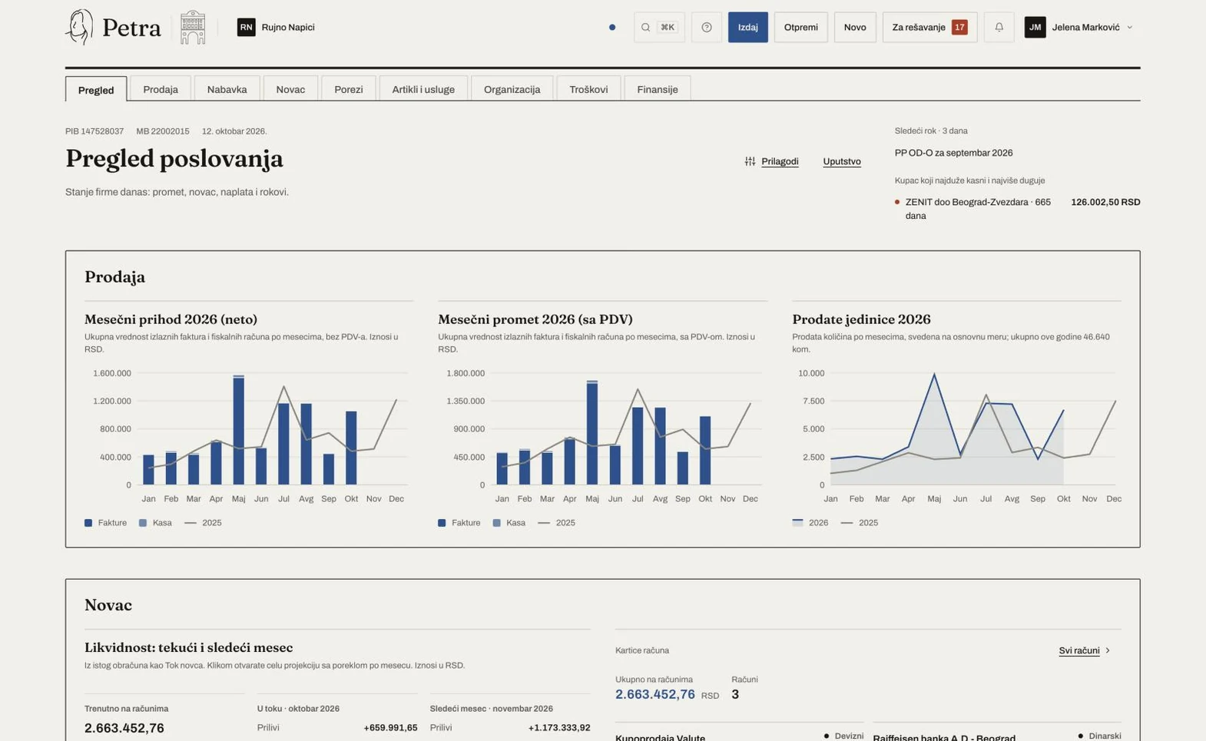1206x741 pixels.
Task: Open search with the magnifier icon
Action: (x=645, y=27)
